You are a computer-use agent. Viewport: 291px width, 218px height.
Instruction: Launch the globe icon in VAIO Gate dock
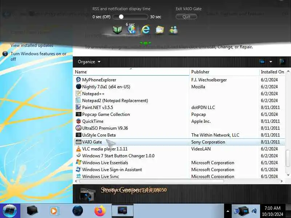(132, 30)
